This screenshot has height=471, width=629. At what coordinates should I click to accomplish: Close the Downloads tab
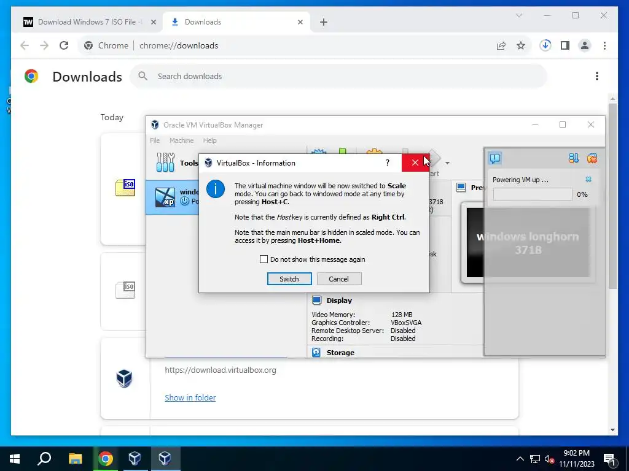pyautogui.click(x=300, y=23)
